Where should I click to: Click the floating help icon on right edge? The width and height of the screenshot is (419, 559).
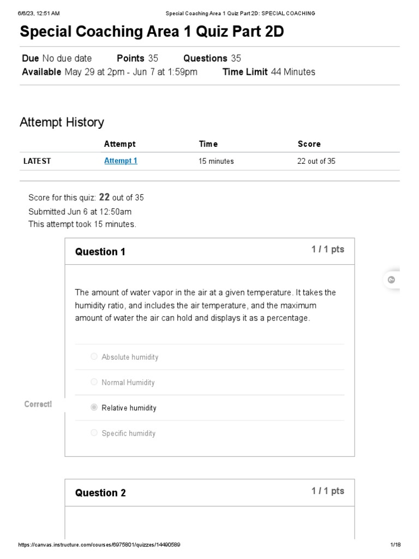point(391,280)
